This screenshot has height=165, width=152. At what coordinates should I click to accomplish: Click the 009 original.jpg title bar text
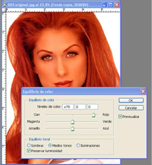48,5
